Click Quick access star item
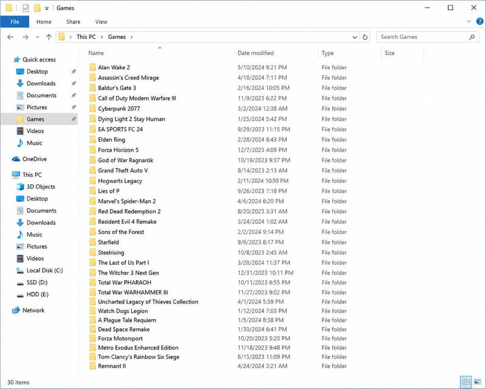486x389 pixels. coord(39,59)
